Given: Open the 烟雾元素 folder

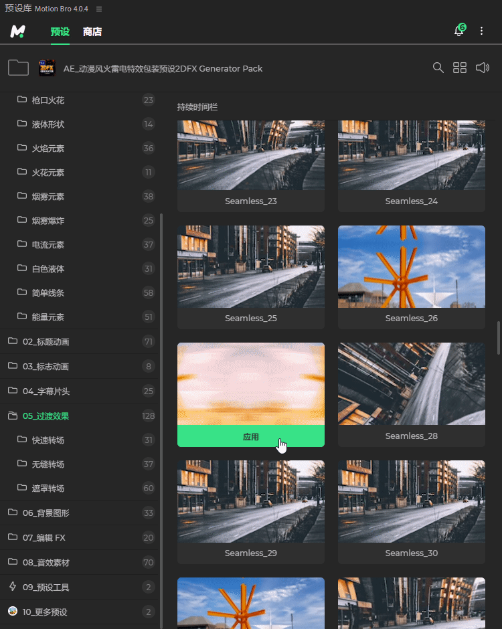Looking at the screenshot, I should [x=80, y=196].
